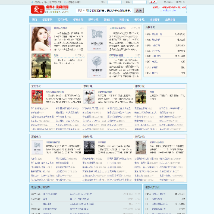Open the beige building cover in the sixth category block
Image resolution: width=214 pixels, height=214 pixels.
tap(141, 147)
